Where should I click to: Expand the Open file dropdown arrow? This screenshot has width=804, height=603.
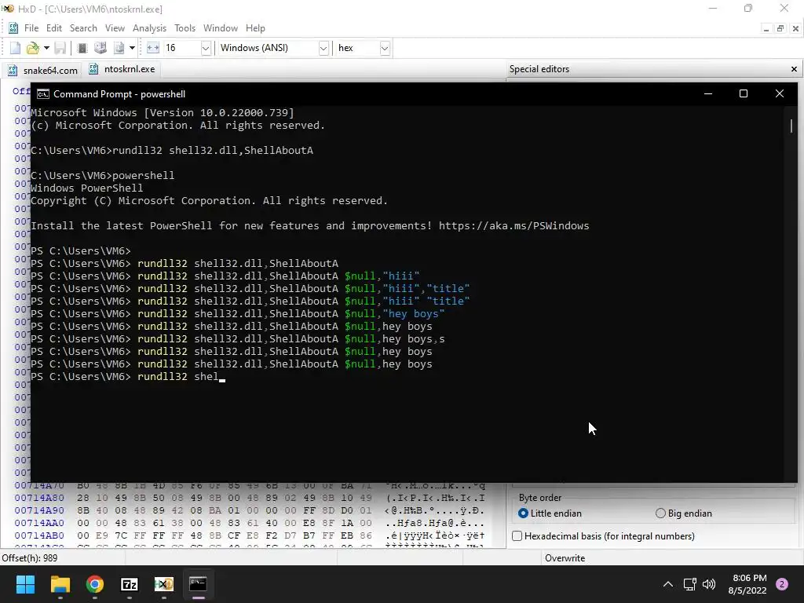(46, 48)
